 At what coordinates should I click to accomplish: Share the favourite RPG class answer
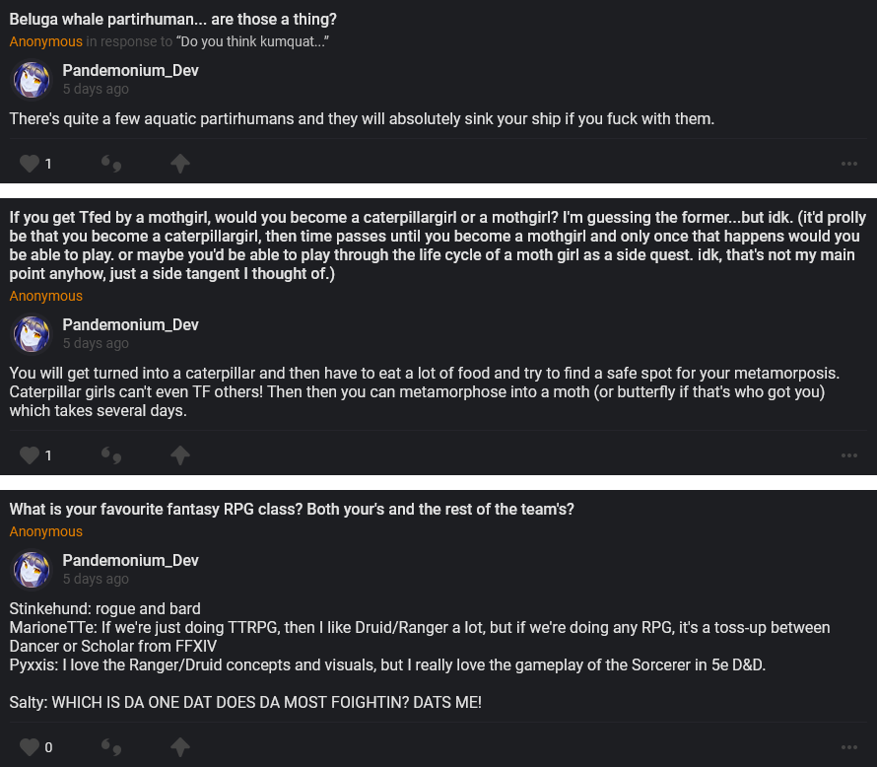pyautogui.click(x=179, y=746)
